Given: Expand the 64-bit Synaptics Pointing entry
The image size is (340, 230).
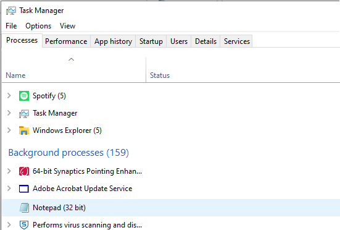Looking at the screenshot, I should 9,171.
